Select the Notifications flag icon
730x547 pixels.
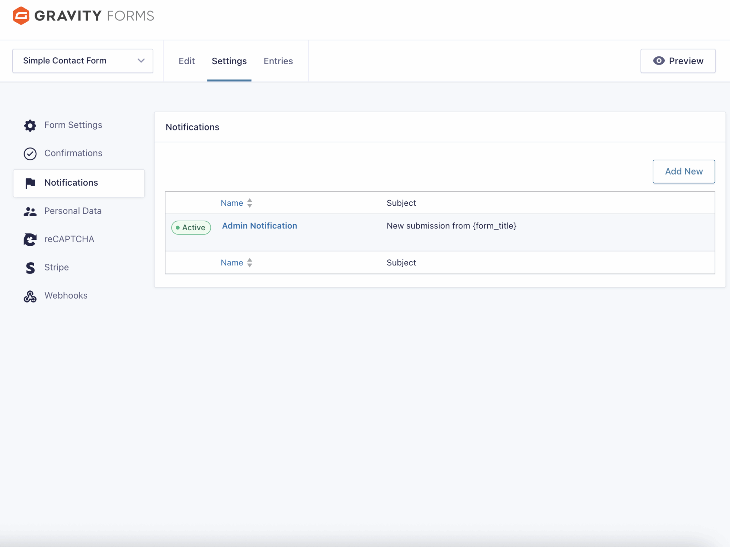coord(30,183)
